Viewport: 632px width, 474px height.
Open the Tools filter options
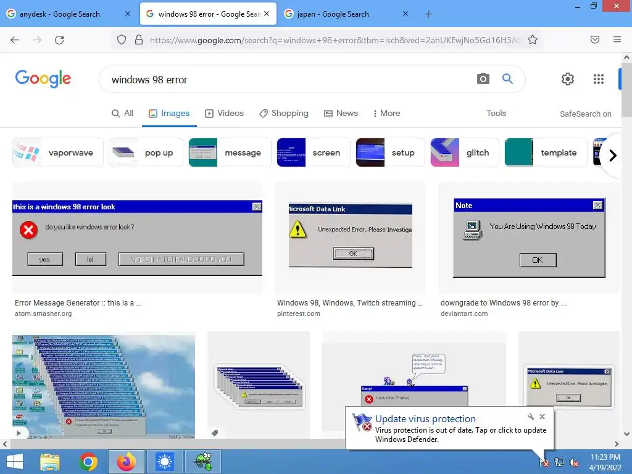pos(496,114)
